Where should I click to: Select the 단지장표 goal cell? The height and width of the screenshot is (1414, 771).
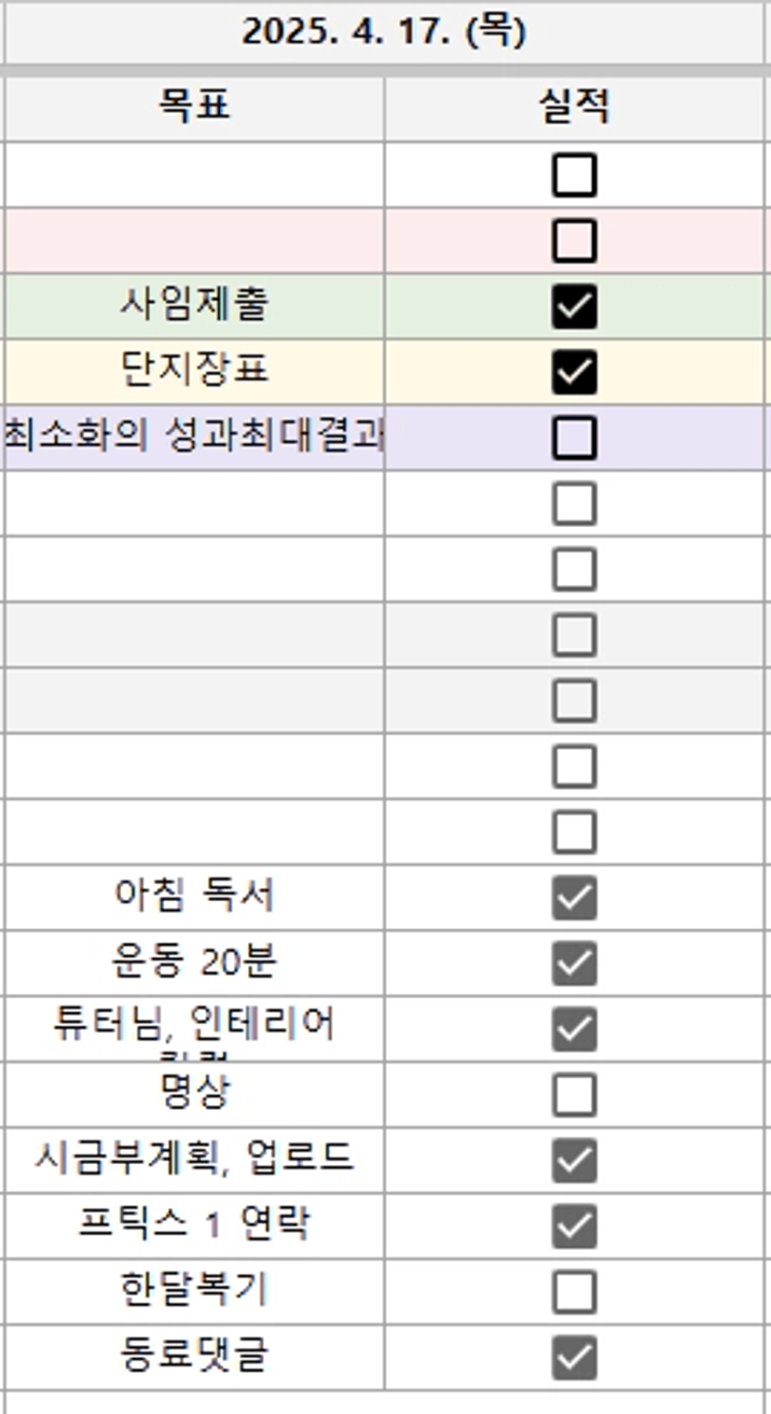point(194,371)
